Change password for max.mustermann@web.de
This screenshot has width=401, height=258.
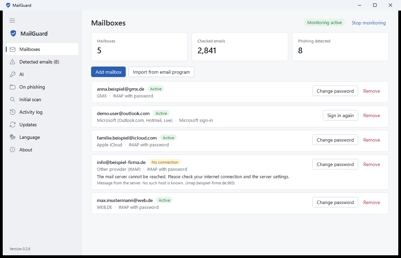pyautogui.click(x=335, y=202)
